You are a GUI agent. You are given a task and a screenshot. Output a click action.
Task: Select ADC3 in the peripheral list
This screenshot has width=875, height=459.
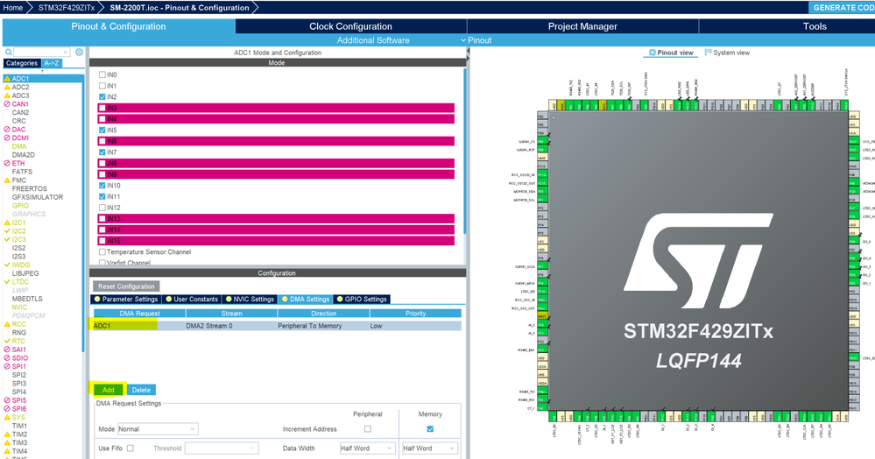pos(21,95)
